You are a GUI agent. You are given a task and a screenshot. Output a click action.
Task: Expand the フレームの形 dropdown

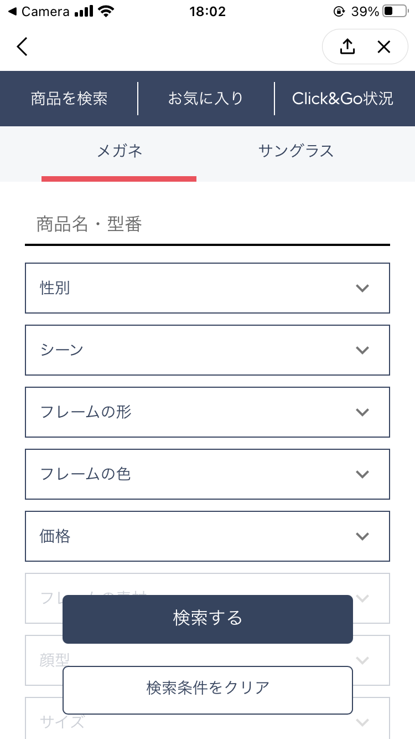(x=207, y=412)
